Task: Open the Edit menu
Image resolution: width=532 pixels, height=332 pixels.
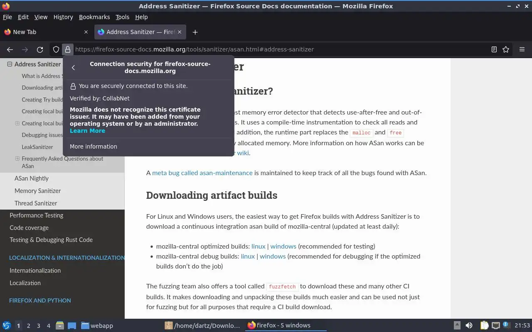Action: click(23, 17)
